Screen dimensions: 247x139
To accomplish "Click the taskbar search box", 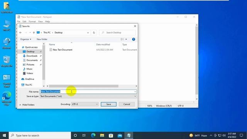I will tap(40, 136).
